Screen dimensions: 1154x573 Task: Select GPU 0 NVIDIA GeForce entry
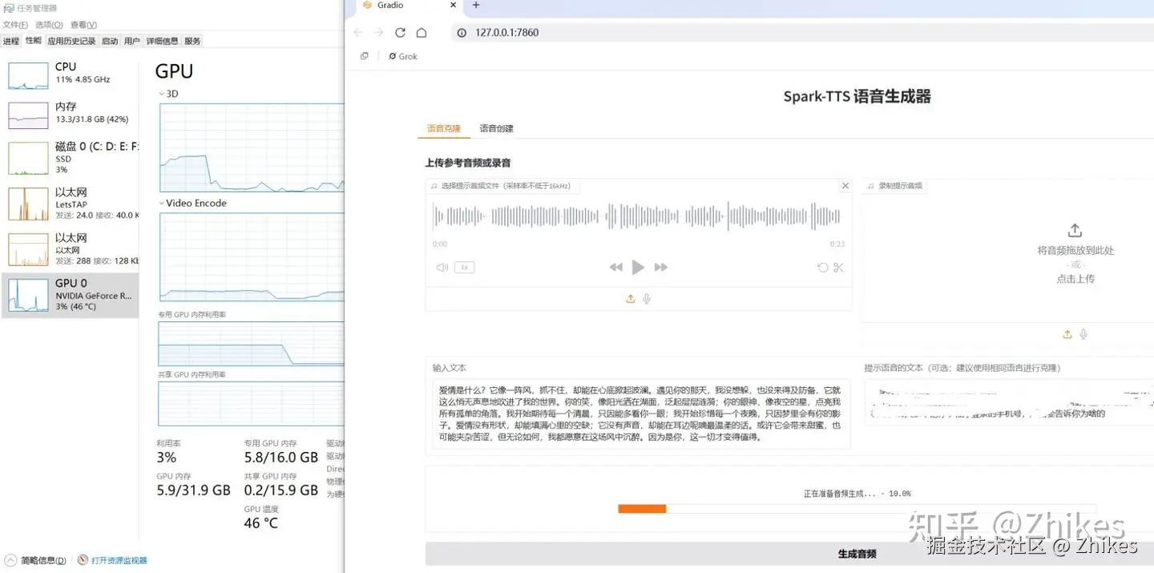tap(70, 294)
